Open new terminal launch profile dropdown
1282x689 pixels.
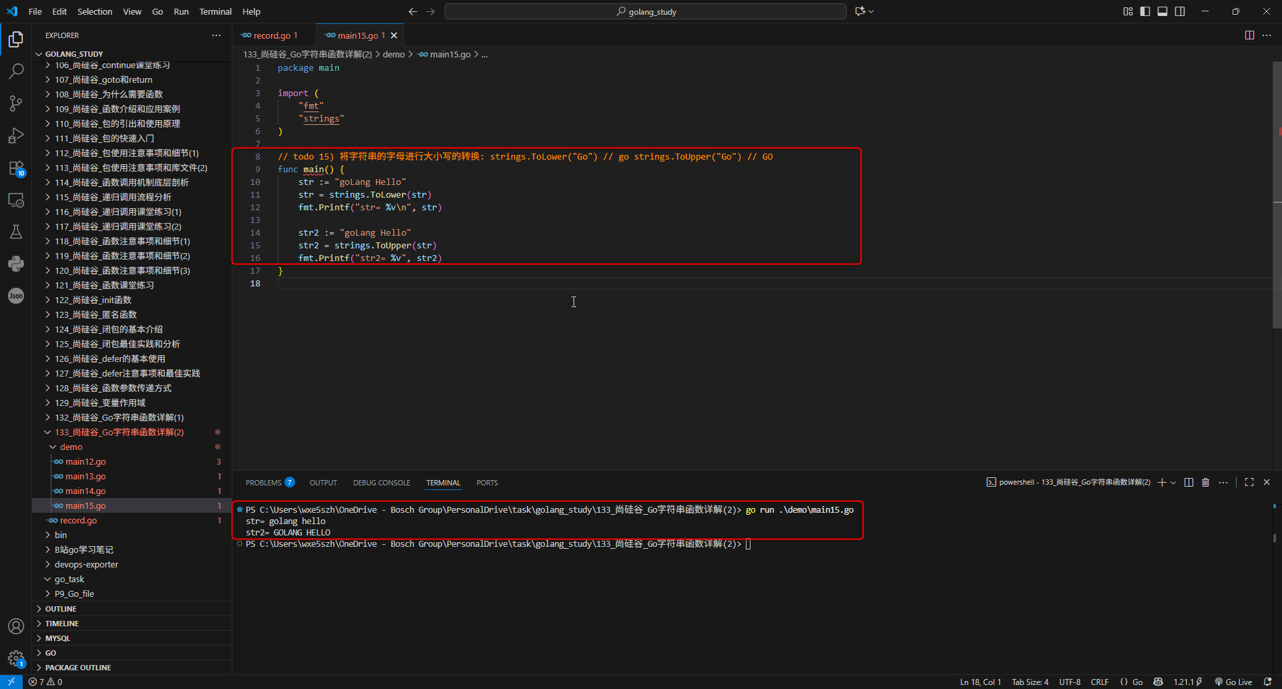coord(1173,482)
